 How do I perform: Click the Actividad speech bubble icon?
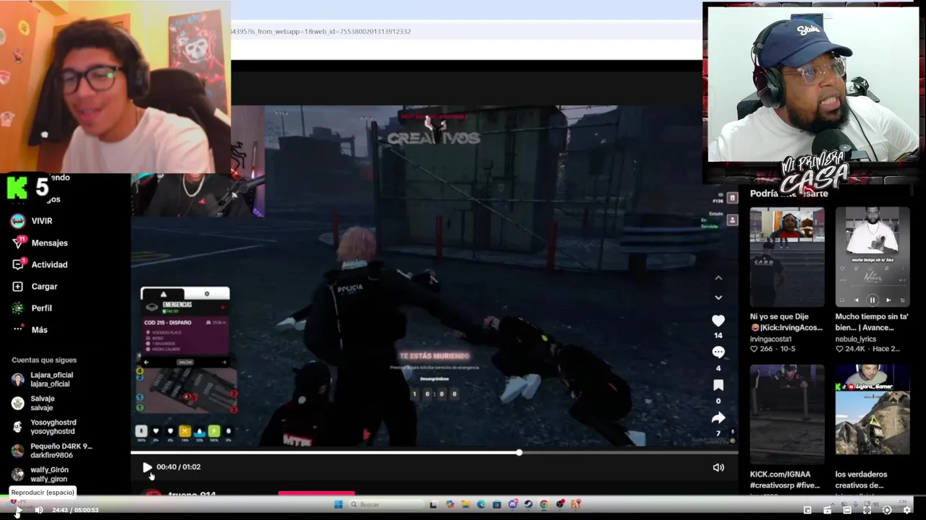click(18, 265)
